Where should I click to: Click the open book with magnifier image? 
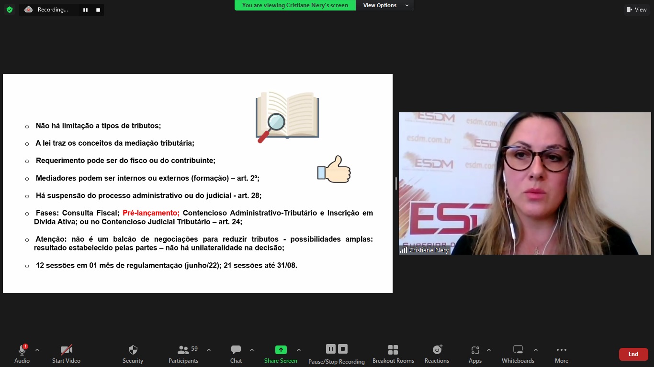pos(287,117)
